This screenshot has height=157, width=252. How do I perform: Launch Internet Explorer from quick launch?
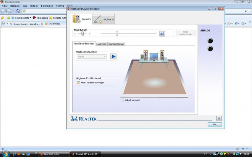pos(14,154)
